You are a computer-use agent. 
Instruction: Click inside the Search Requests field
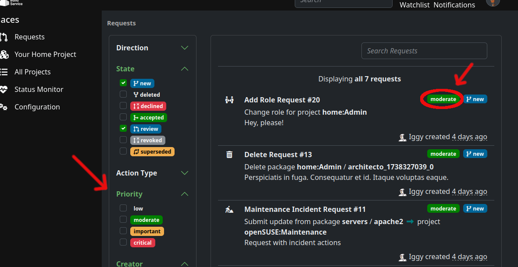(424, 51)
